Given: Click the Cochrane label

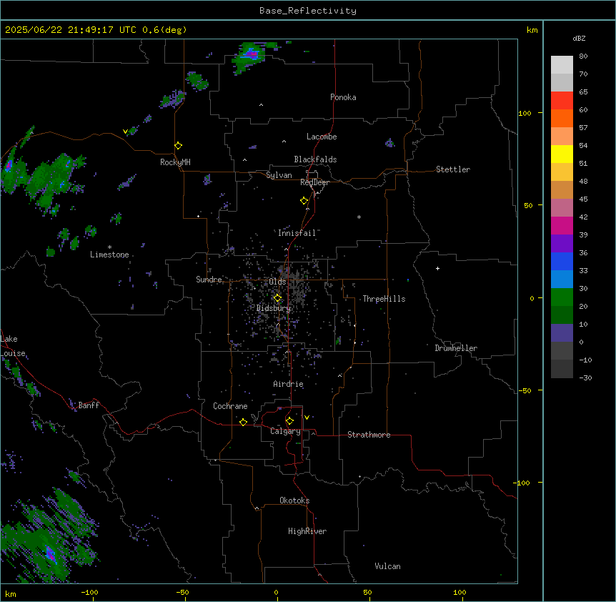Looking at the screenshot, I should (230, 406).
